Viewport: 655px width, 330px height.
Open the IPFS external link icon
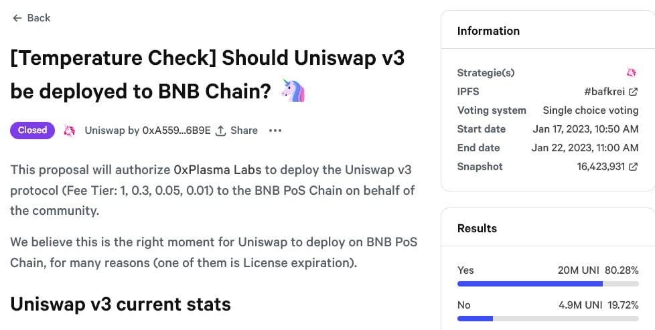coord(633,92)
